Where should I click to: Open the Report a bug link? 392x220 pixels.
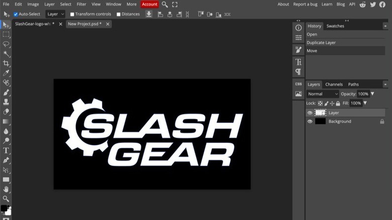[x=306, y=4]
